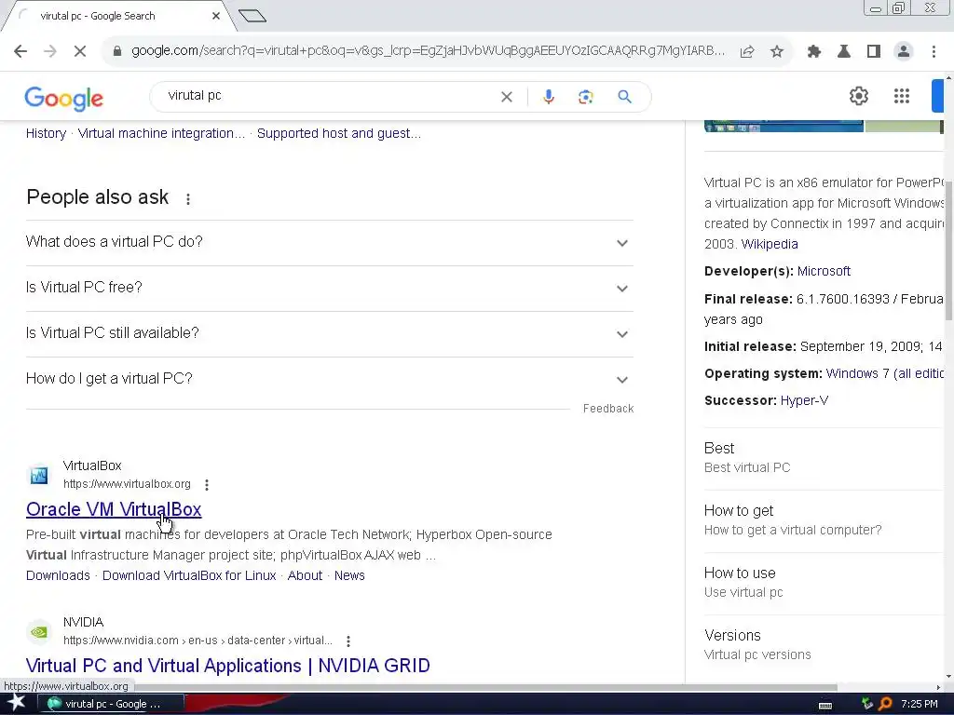Expand 'Is Virtual PC still available?'
Viewport: 954px width, 715px height.
pyautogui.click(x=329, y=334)
